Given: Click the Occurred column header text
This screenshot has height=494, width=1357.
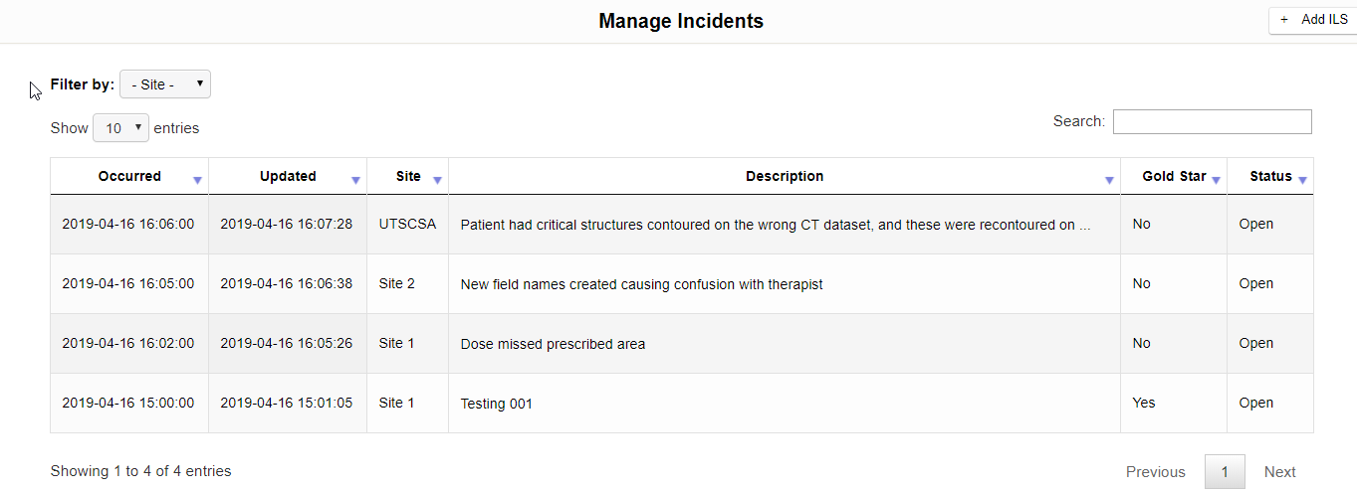Looking at the screenshot, I should (129, 176).
